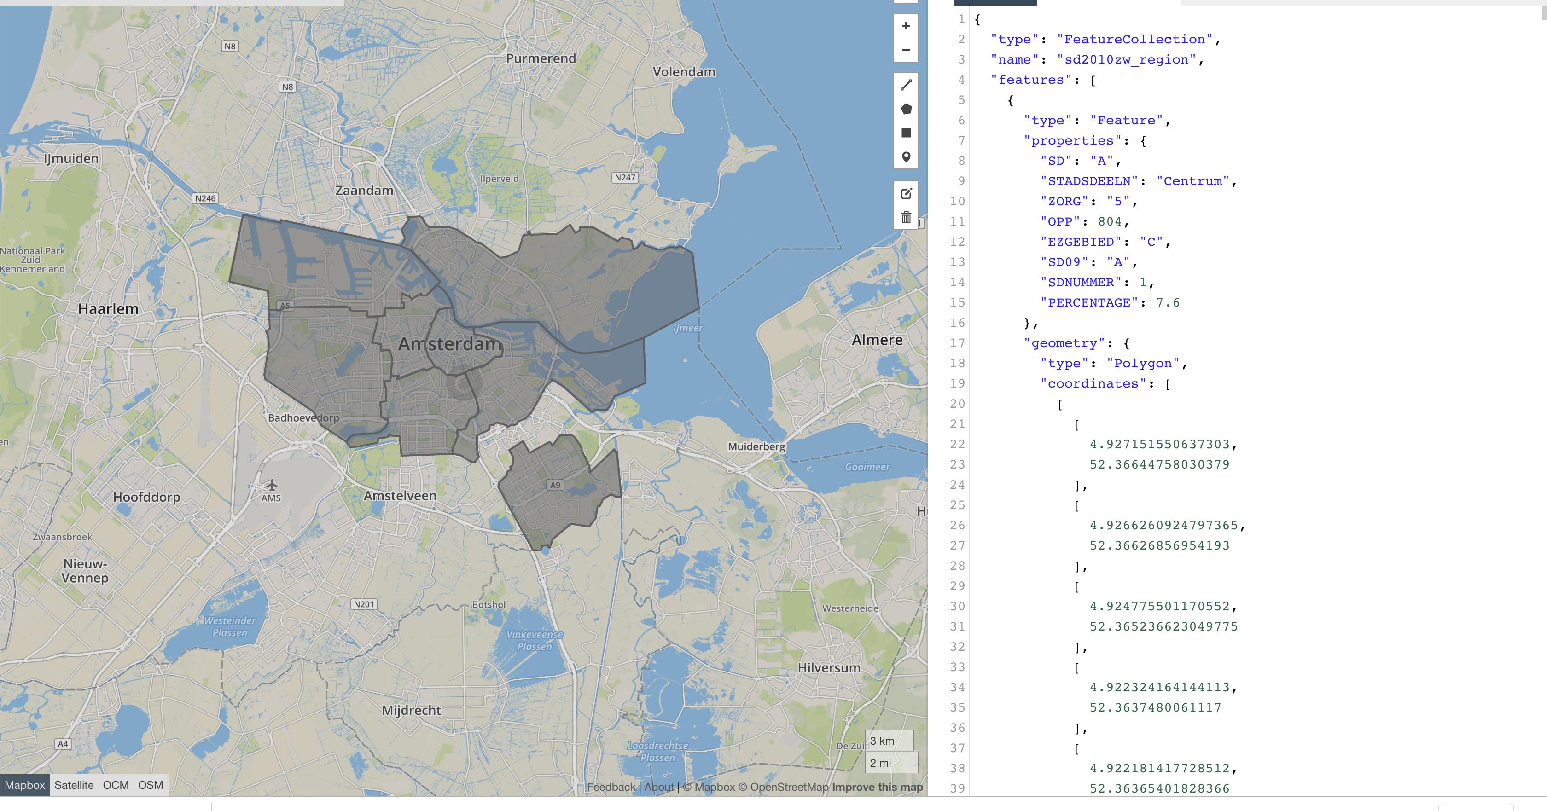Viewport: 1547px width, 811px height.
Task: Select the draw rectangle tool
Action: tap(906, 133)
